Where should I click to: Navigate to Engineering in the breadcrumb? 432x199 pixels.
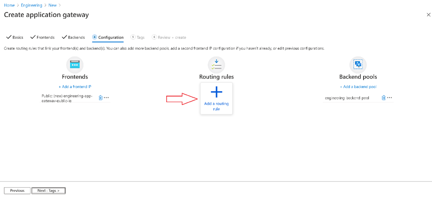click(31, 5)
